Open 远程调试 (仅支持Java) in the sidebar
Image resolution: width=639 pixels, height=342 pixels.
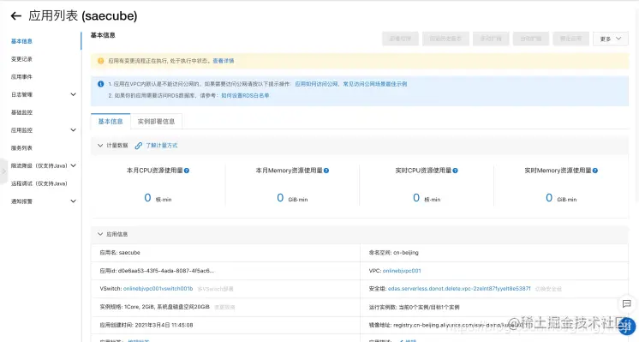pyautogui.click(x=39, y=183)
